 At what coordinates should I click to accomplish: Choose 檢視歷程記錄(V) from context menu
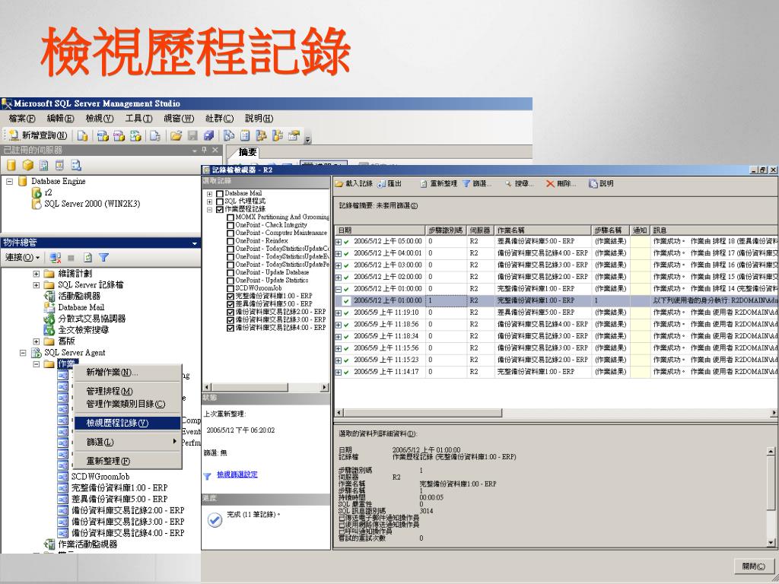pos(127,423)
